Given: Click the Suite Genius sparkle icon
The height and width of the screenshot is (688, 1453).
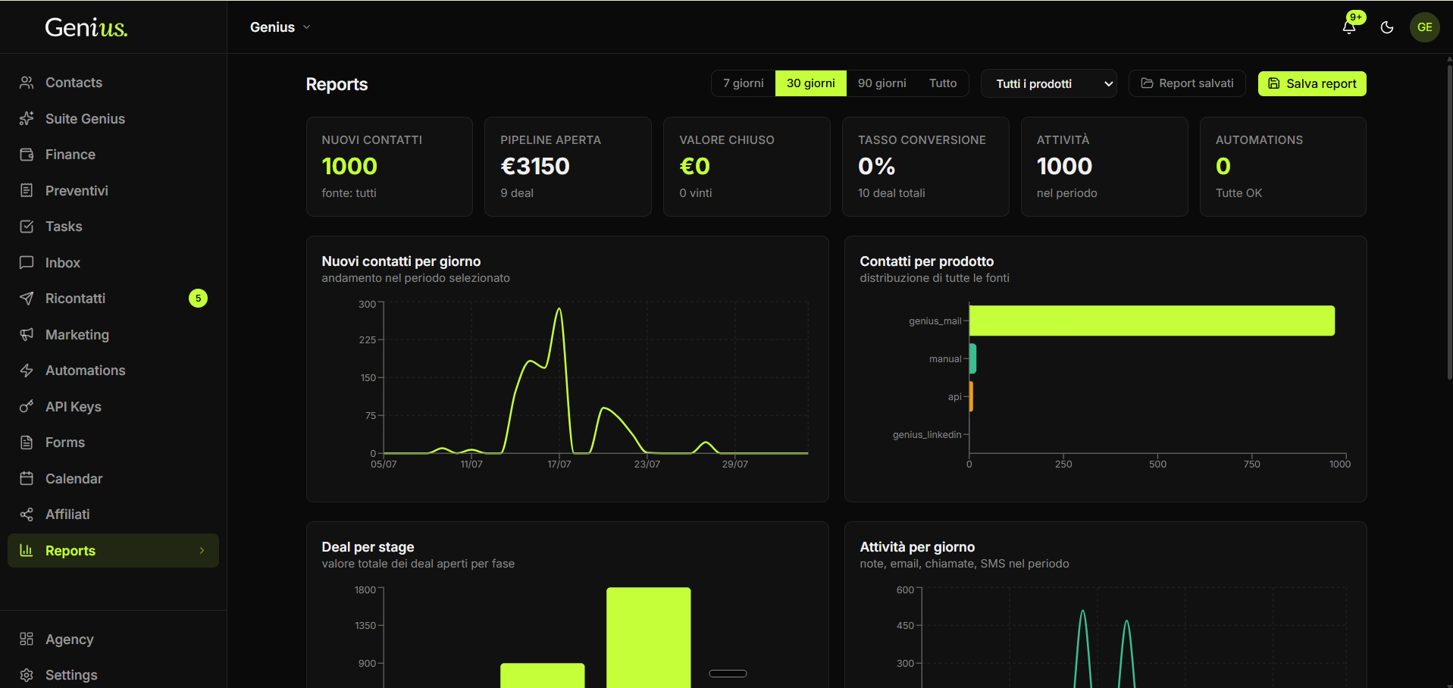Looking at the screenshot, I should tap(27, 118).
